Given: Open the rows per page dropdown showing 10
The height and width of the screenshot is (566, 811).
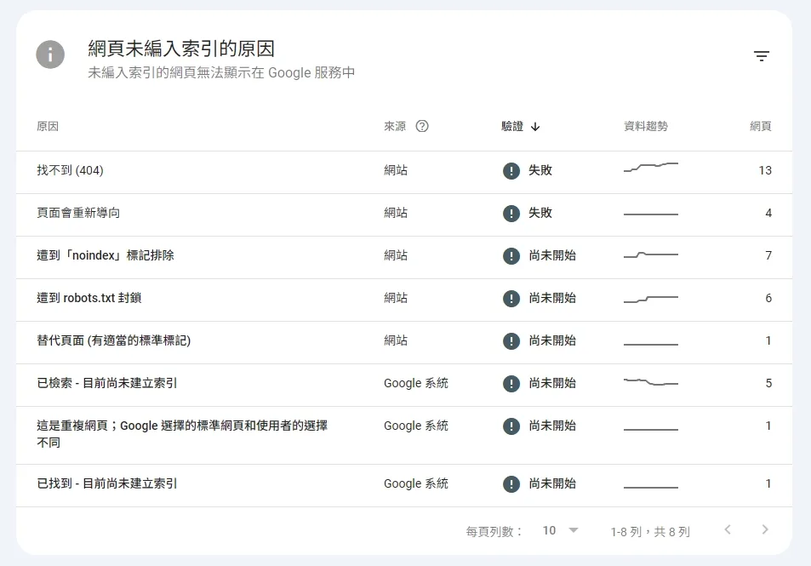Looking at the screenshot, I should tap(560, 530).
